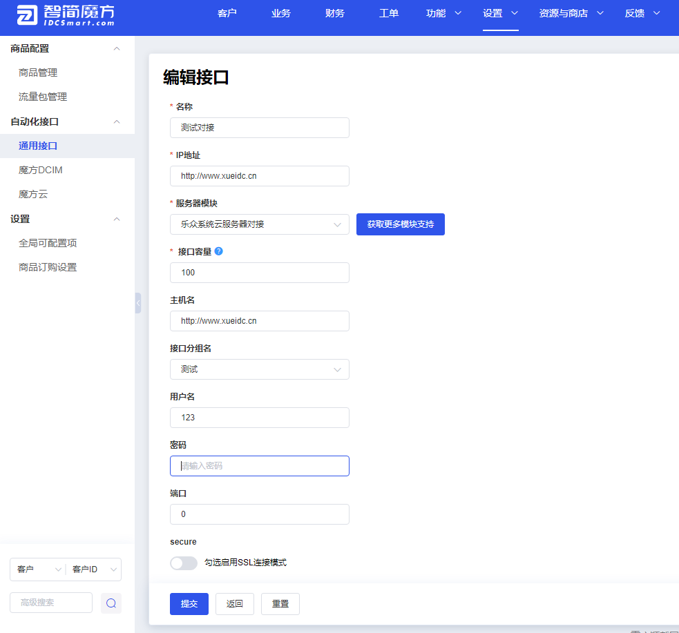Collapse the sidebar using the handle

pos(138,303)
